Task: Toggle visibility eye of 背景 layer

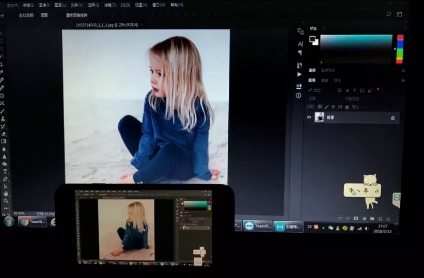Action: point(309,117)
